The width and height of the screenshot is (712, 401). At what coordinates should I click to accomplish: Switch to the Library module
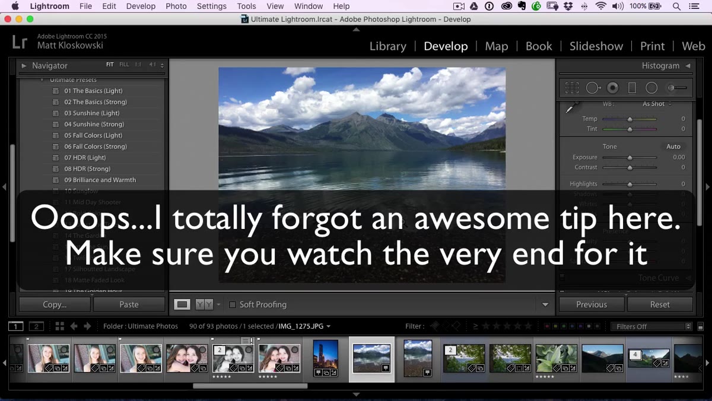[388, 46]
